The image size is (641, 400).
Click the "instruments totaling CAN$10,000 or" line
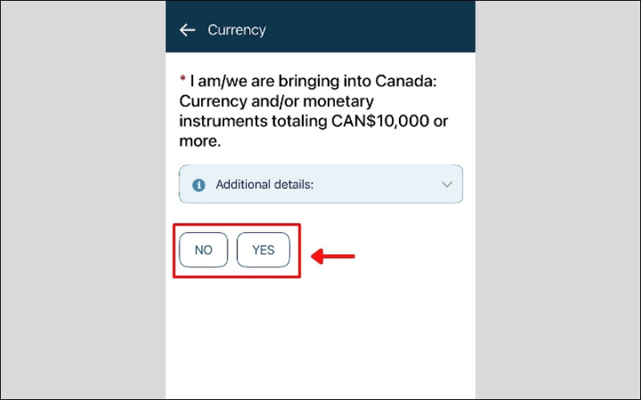click(313, 122)
